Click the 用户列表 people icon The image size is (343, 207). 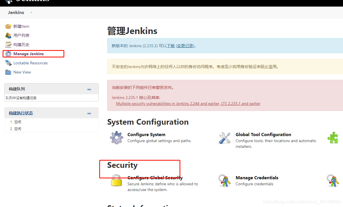tap(8, 35)
